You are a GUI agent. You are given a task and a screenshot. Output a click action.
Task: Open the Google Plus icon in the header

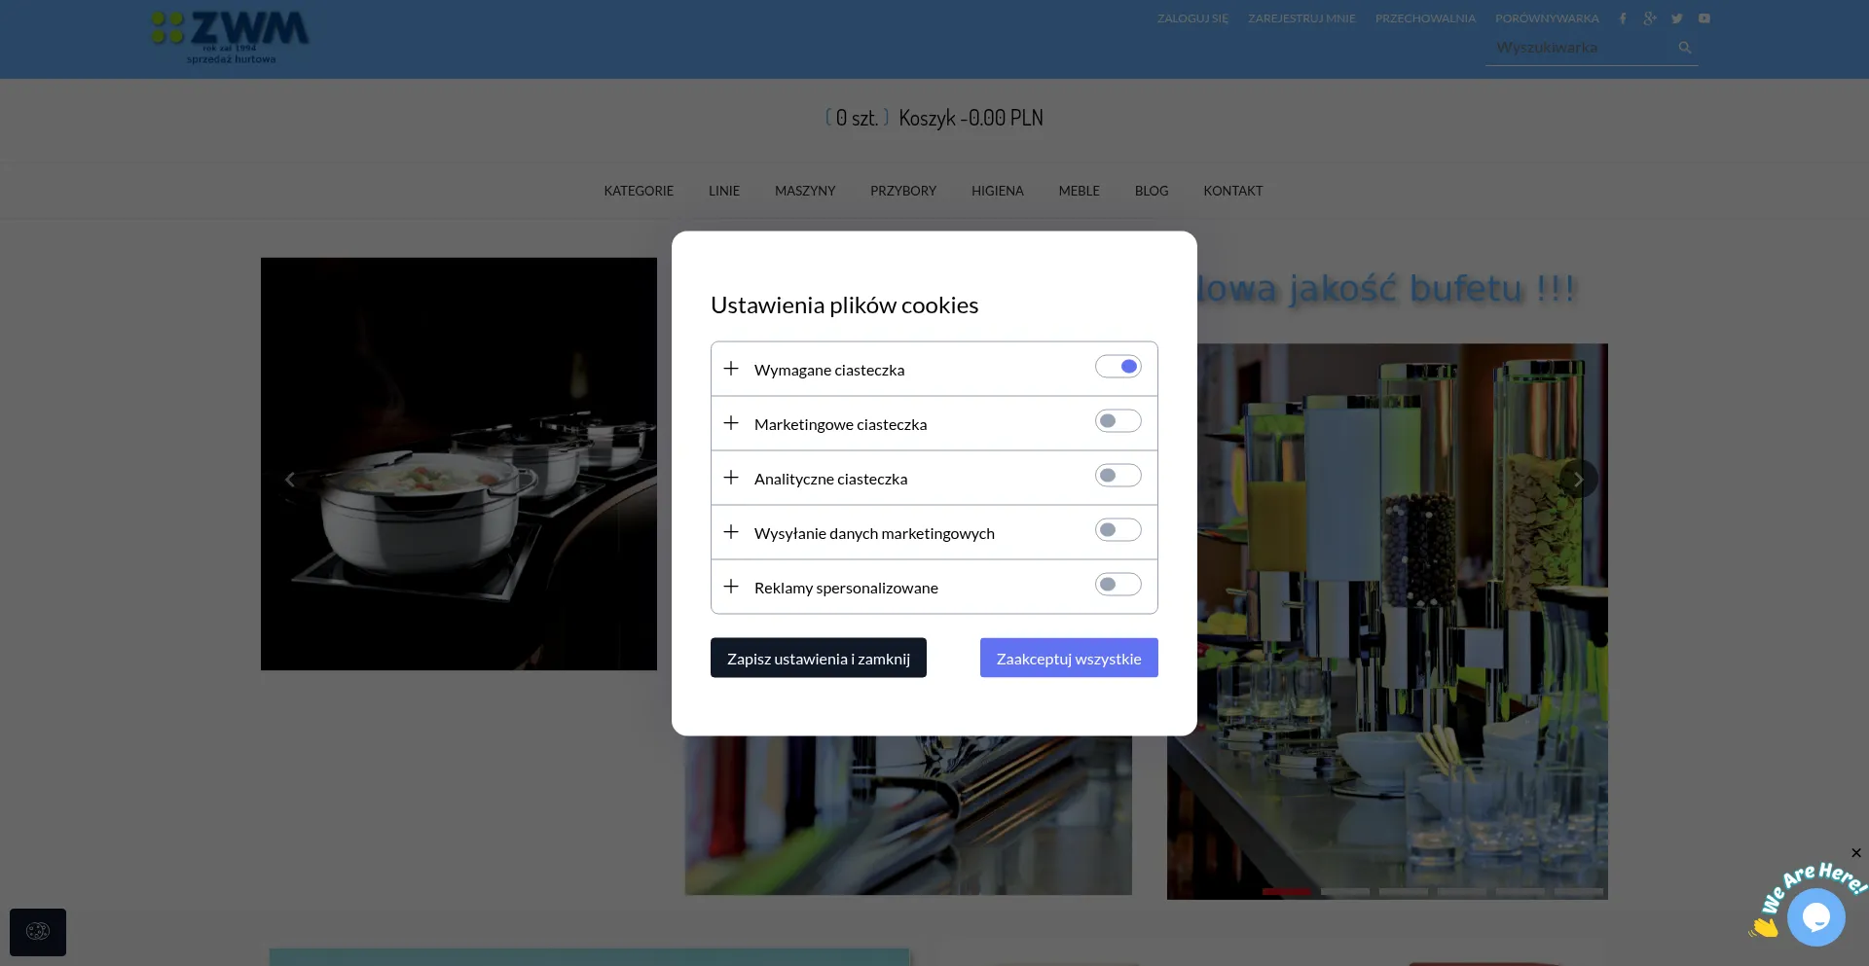pyautogui.click(x=1650, y=18)
